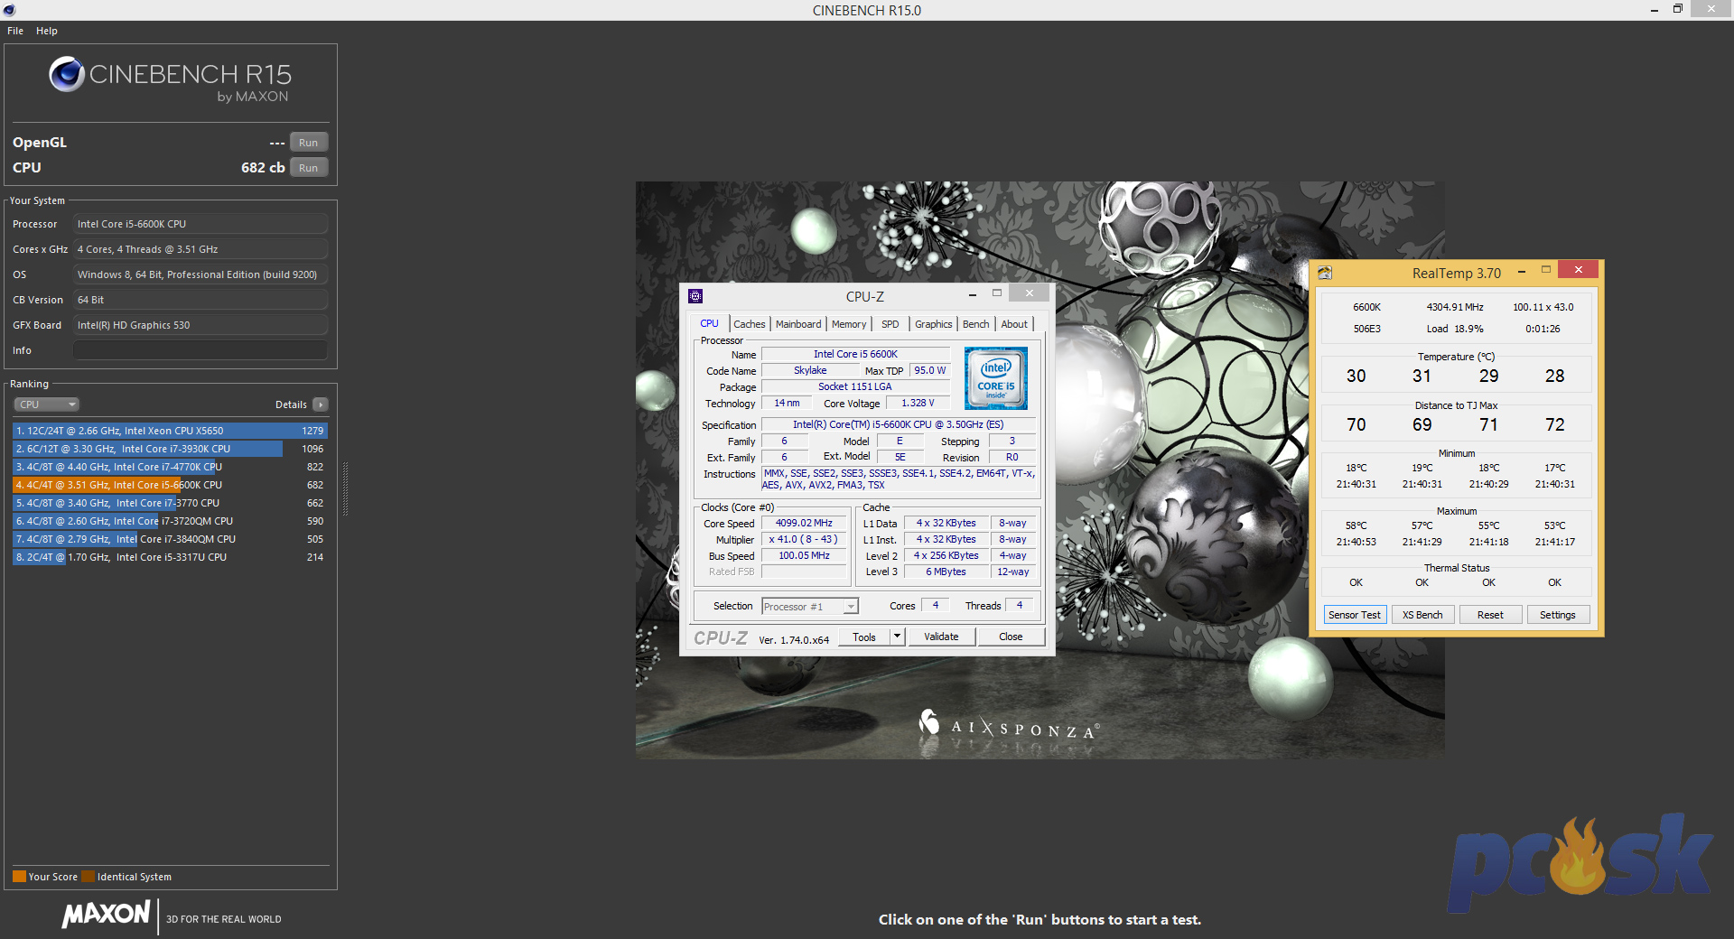Minimize the RealTemp window

pyautogui.click(x=1522, y=271)
